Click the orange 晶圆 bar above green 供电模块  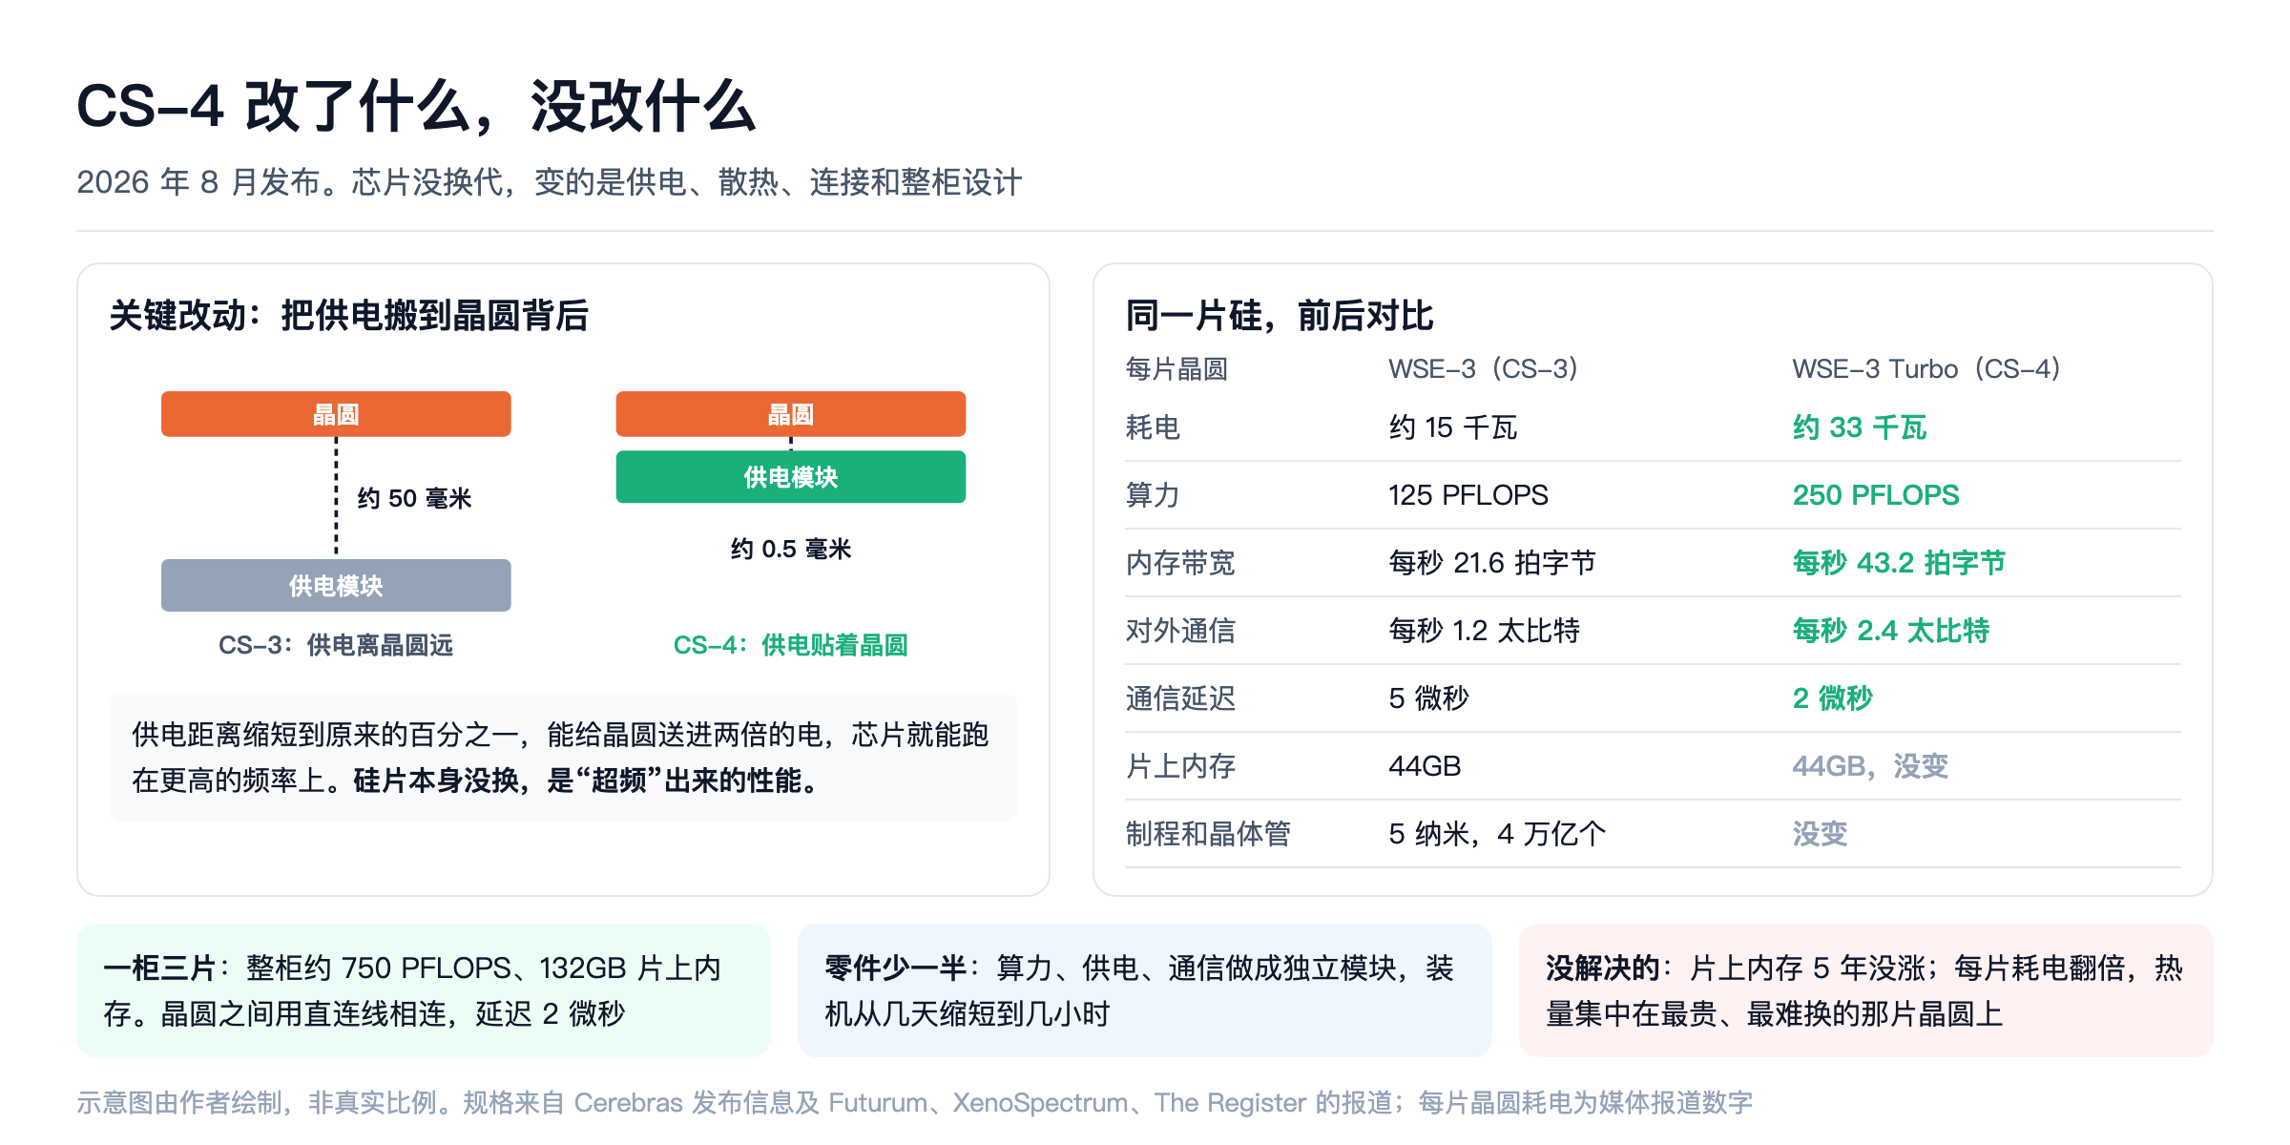[790, 414]
